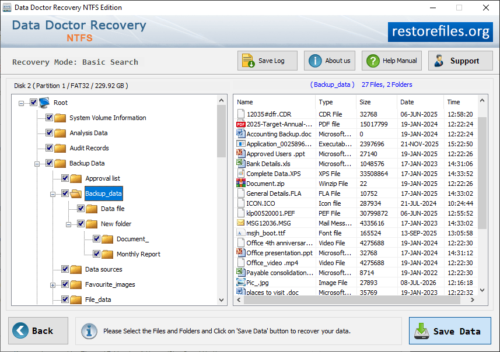
Task: Select the klp00520001.PEF file row
Action: coord(356,213)
